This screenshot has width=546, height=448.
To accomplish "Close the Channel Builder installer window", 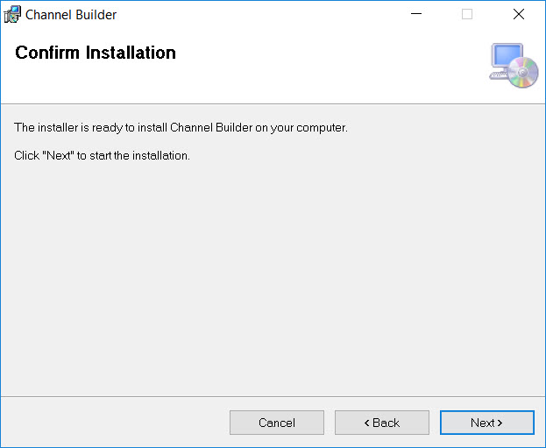I will (x=518, y=14).
